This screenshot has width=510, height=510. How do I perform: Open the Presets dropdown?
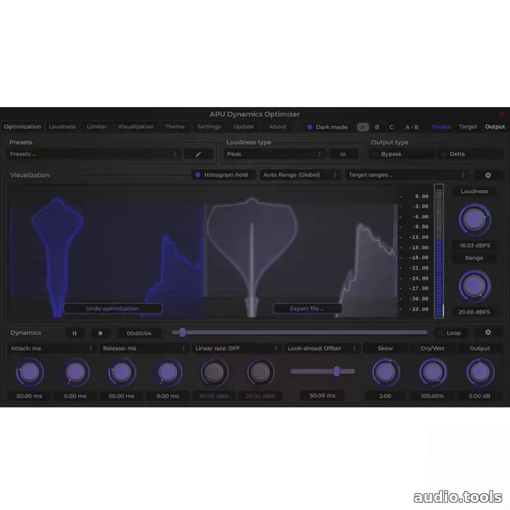pos(93,154)
